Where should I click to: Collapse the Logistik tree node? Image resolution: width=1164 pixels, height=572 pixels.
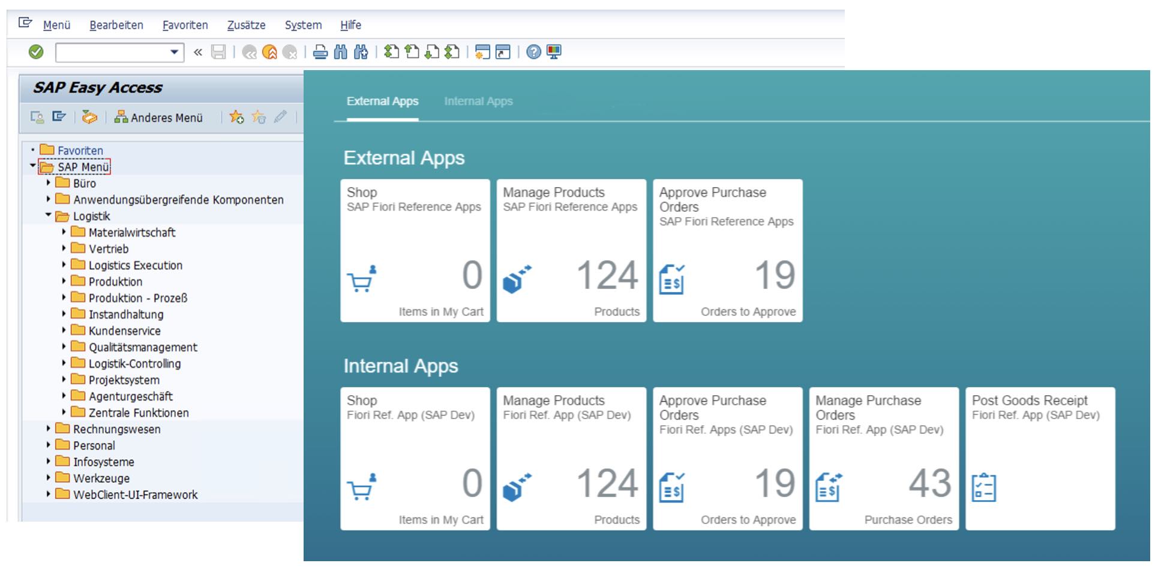[49, 215]
